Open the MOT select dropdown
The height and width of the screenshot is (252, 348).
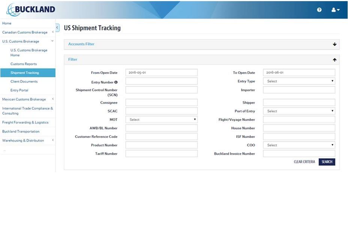coord(161,120)
